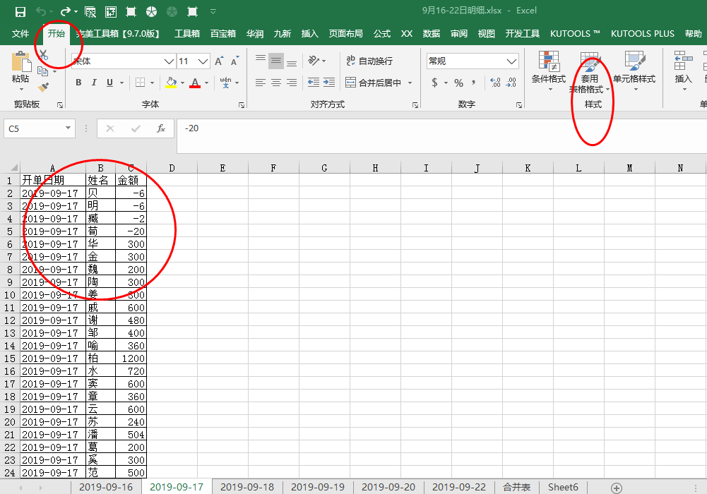Open fill color dropdown arrow
Image resolution: width=707 pixels, height=494 pixels.
point(183,83)
